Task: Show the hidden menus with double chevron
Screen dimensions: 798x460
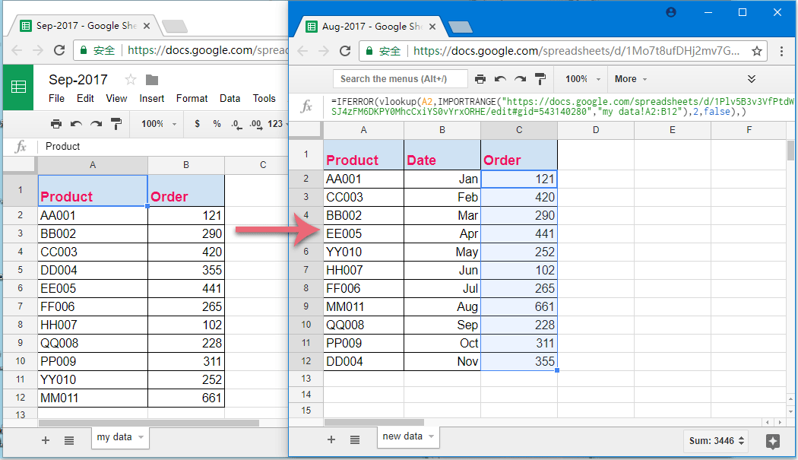Action: click(x=752, y=79)
